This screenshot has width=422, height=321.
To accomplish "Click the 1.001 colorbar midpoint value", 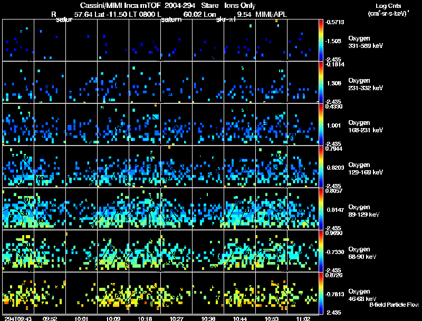I will tap(334, 125).
